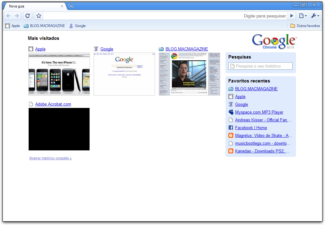
Task: Click the Blogger icon beside Kanedao
Action: pyautogui.click(x=231, y=151)
